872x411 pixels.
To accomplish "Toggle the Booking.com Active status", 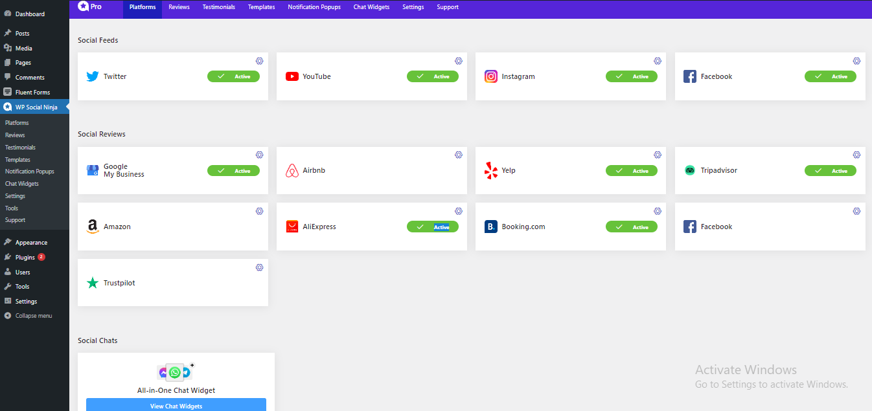I will [632, 227].
